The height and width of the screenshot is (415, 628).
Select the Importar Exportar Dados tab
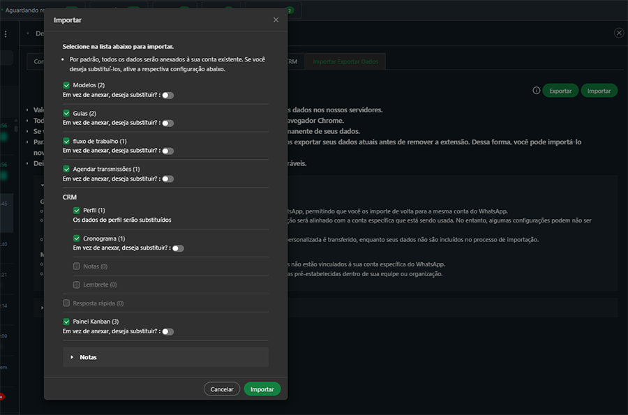345,61
